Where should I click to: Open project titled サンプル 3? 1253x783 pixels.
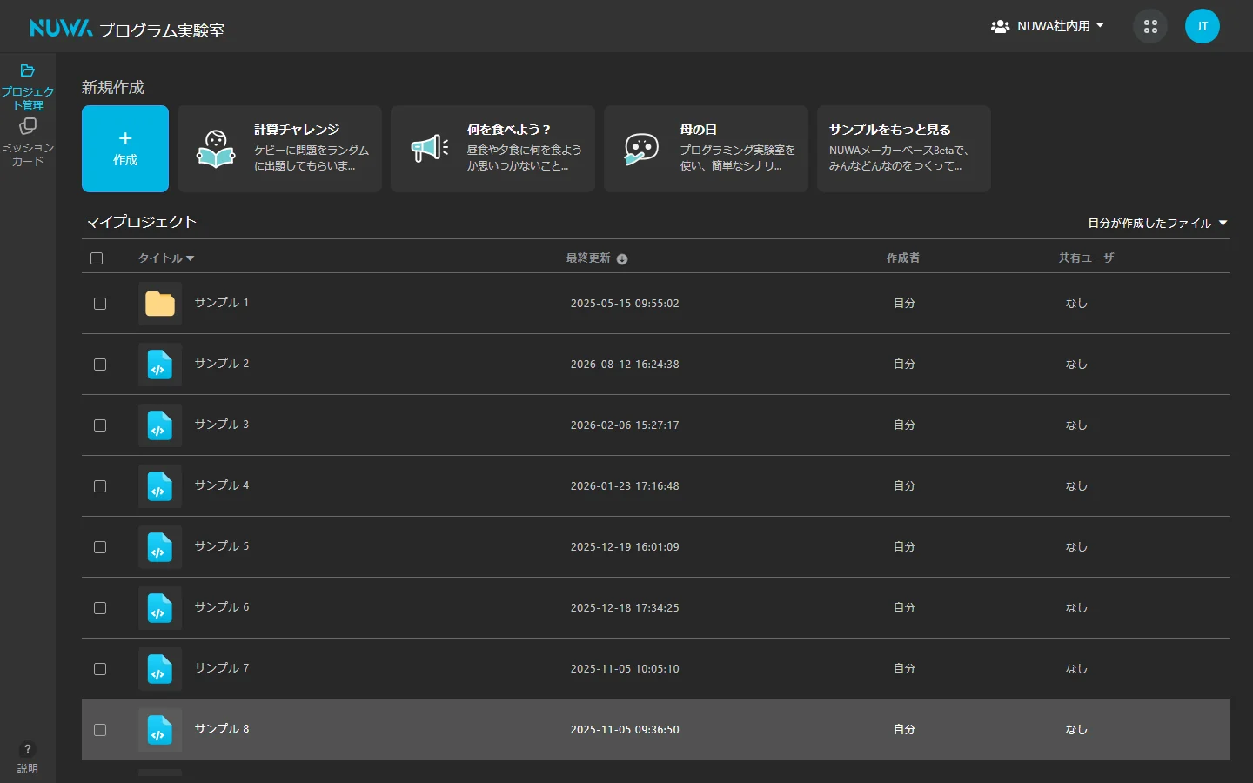coord(222,425)
